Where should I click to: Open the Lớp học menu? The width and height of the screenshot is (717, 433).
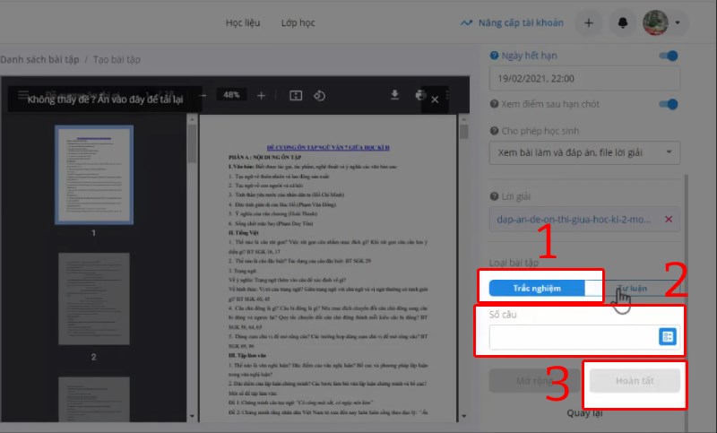click(x=298, y=22)
